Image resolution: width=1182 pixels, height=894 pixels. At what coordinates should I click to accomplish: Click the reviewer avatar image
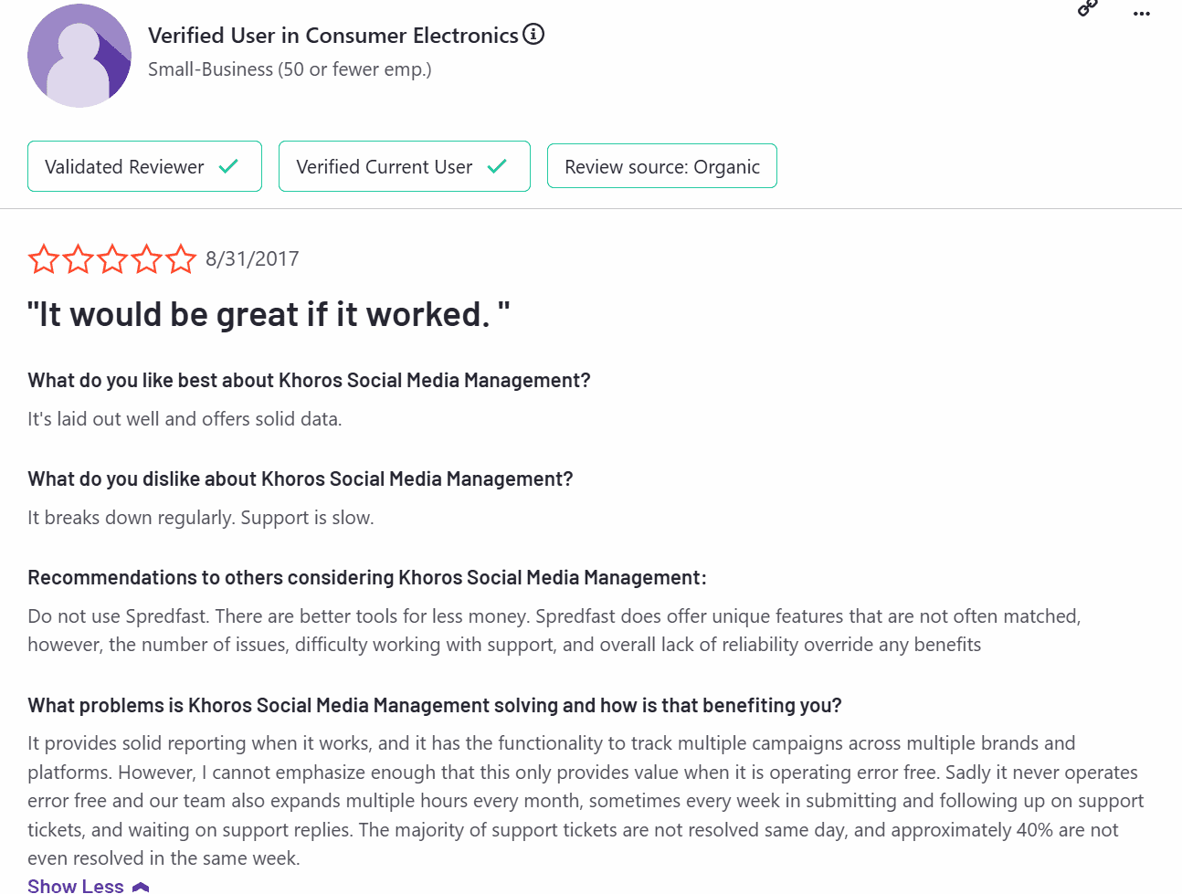[x=79, y=56]
